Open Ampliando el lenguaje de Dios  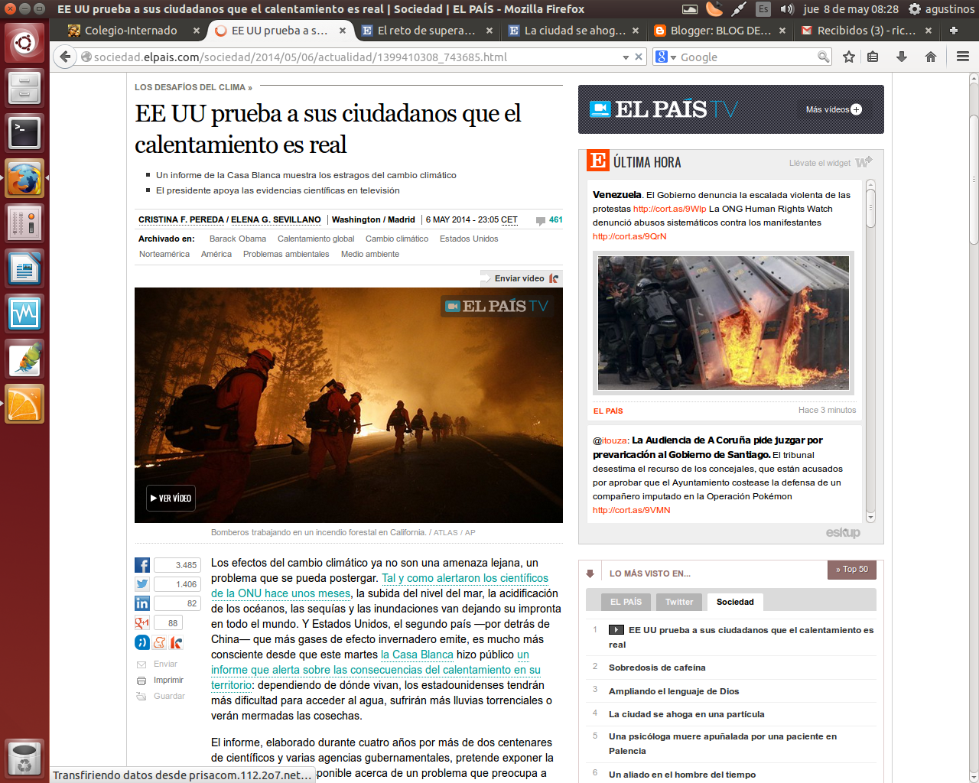(x=674, y=691)
